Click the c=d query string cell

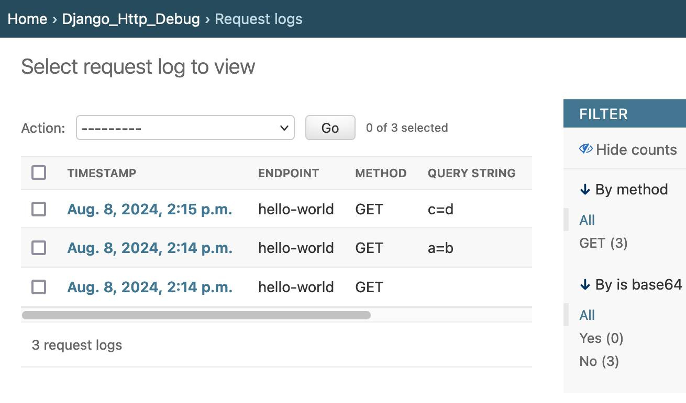pos(440,209)
